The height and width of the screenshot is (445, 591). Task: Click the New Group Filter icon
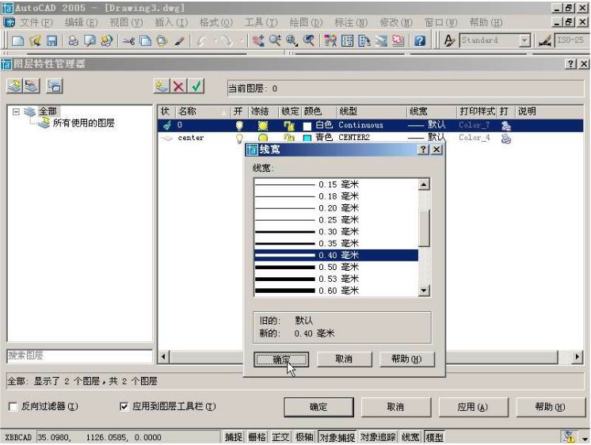pos(31,86)
